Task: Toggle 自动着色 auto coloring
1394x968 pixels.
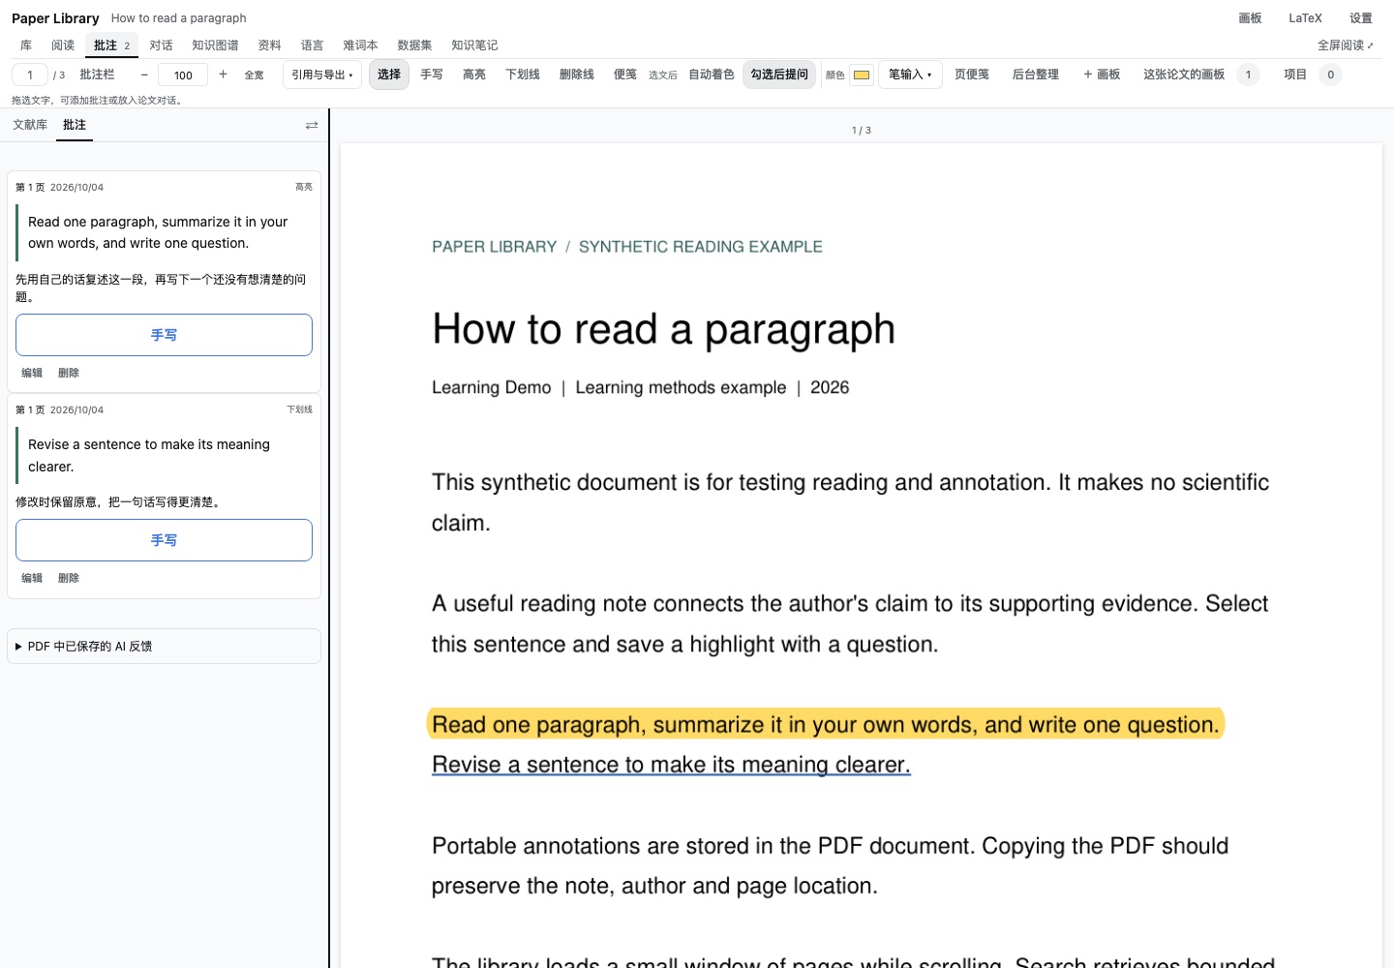Action: point(712,75)
